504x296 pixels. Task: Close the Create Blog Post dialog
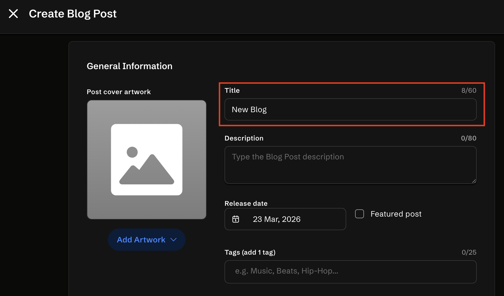pos(13,14)
